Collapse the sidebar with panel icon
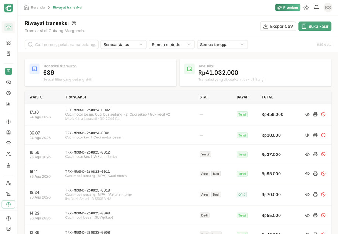The width and height of the screenshot is (338, 234). click(8, 229)
